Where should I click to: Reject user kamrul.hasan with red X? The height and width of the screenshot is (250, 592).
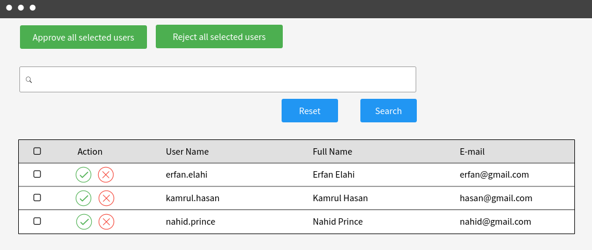pos(106,198)
